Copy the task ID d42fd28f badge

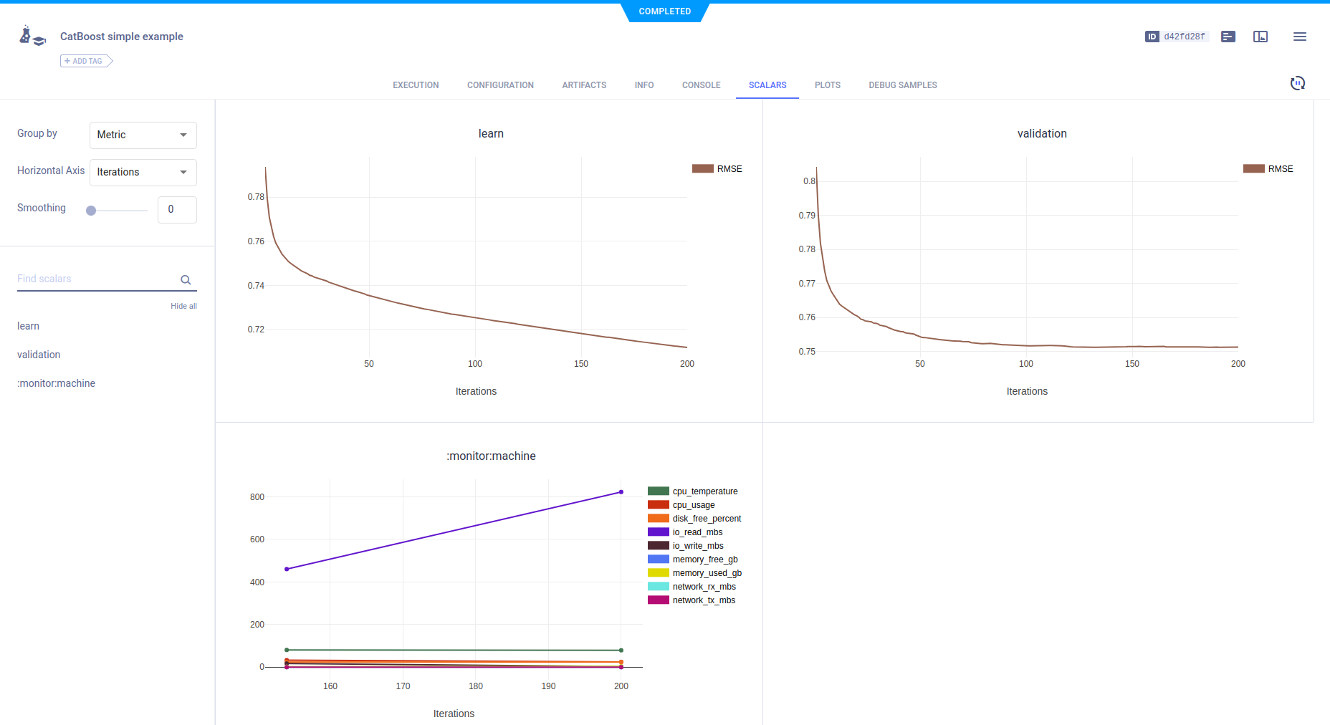coord(1176,37)
